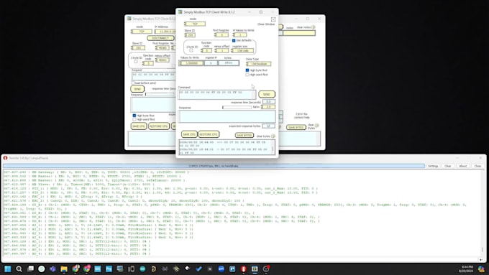Click SEND in the Write window
The image size is (489, 275).
(x=267, y=94)
